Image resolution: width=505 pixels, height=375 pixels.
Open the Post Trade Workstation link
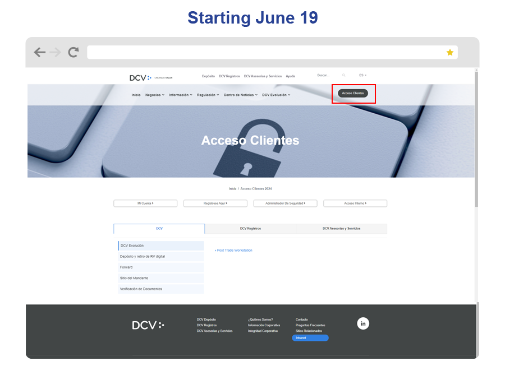pos(233,250)
